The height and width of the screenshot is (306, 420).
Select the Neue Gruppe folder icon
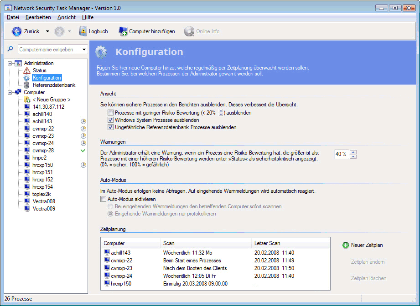[27, 99]
